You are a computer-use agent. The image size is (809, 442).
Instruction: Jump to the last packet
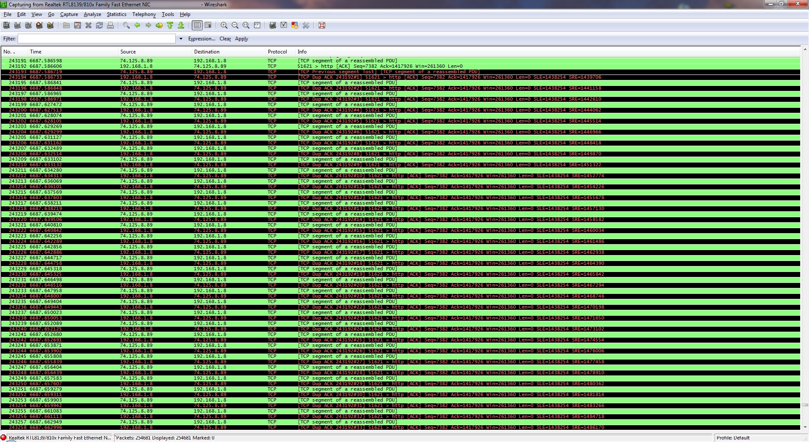click(x=181, y=25)
